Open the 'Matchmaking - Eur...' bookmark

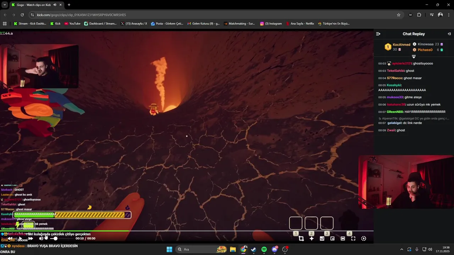tap(239, 24)
